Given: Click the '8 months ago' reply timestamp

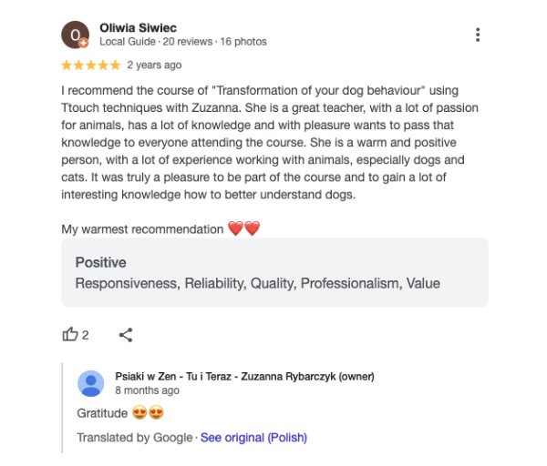Looking at the screenshot, I should tap(147, 390).
